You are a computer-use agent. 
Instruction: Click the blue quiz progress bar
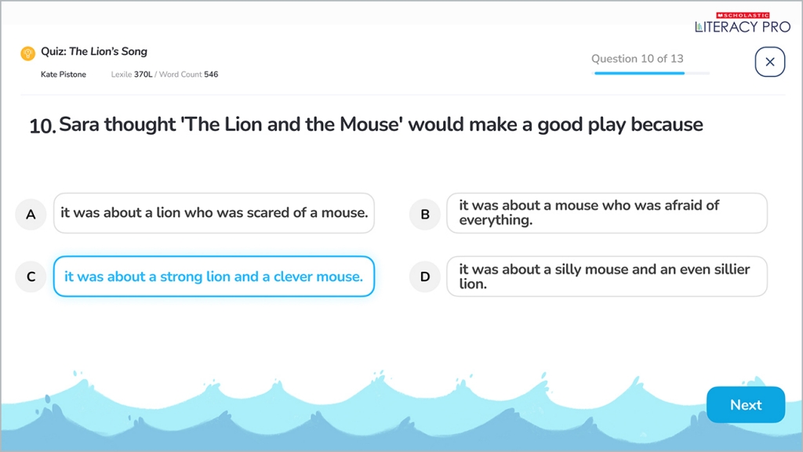[x=639, y=73]
